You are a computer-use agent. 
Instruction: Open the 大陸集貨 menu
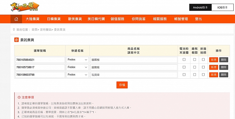pos(33,19)
